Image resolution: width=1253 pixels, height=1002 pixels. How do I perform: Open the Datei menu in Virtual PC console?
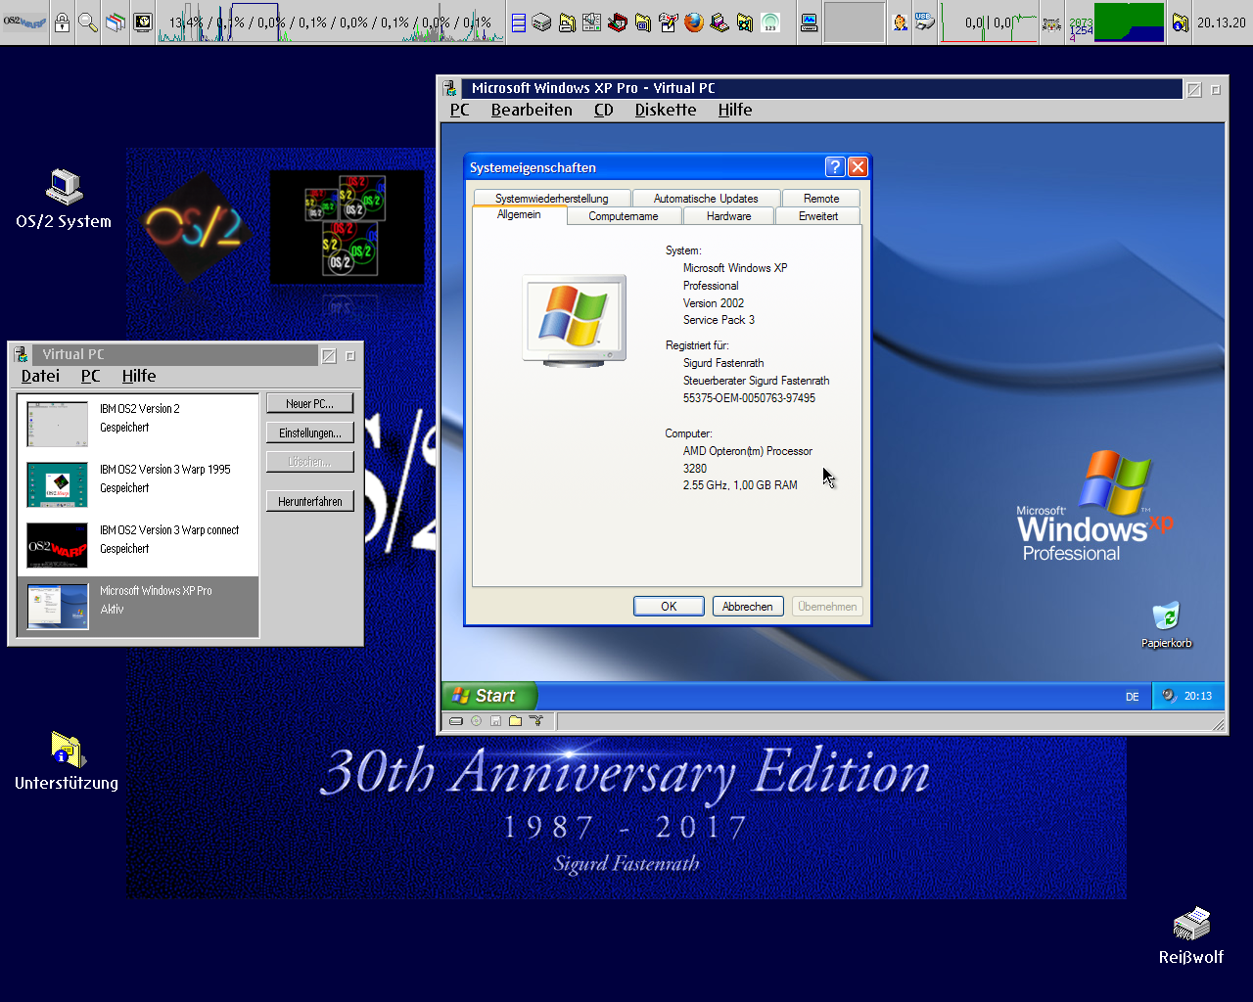[x=40, y=377]
